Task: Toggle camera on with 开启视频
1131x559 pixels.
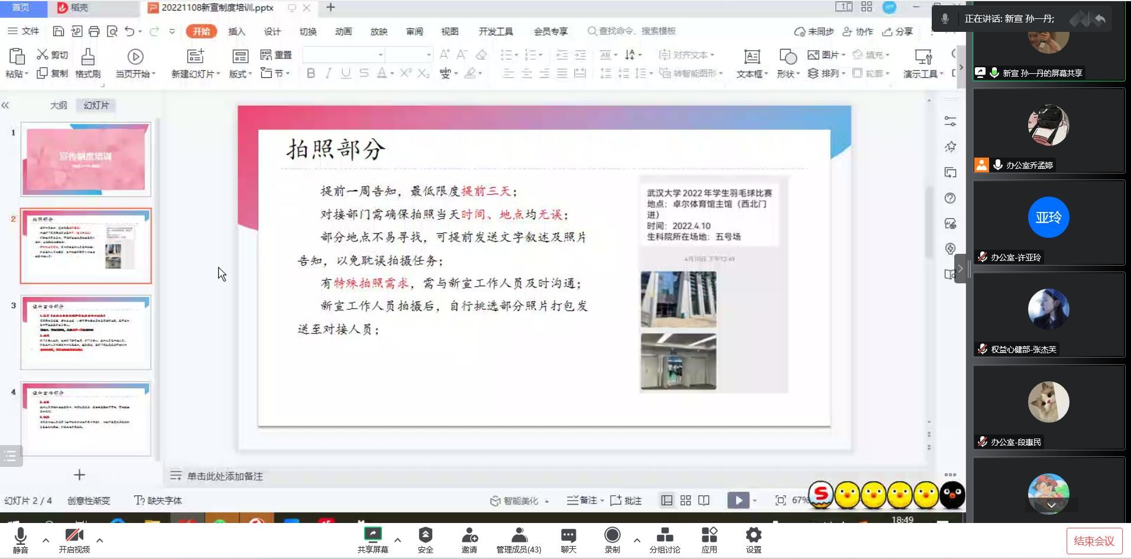Action: coord(74,536)
